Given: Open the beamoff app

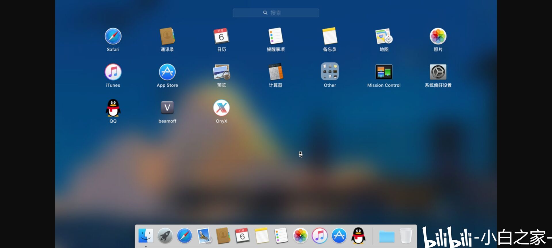Looking at the screenshot, I should click(x=167, y=108).
